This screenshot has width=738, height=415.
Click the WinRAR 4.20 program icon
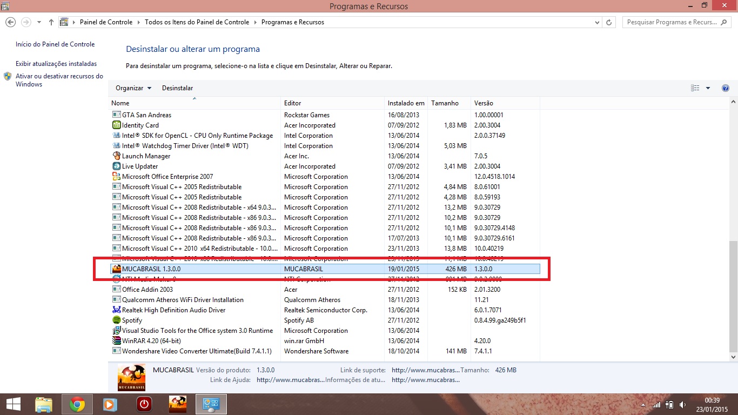[116, 341]
